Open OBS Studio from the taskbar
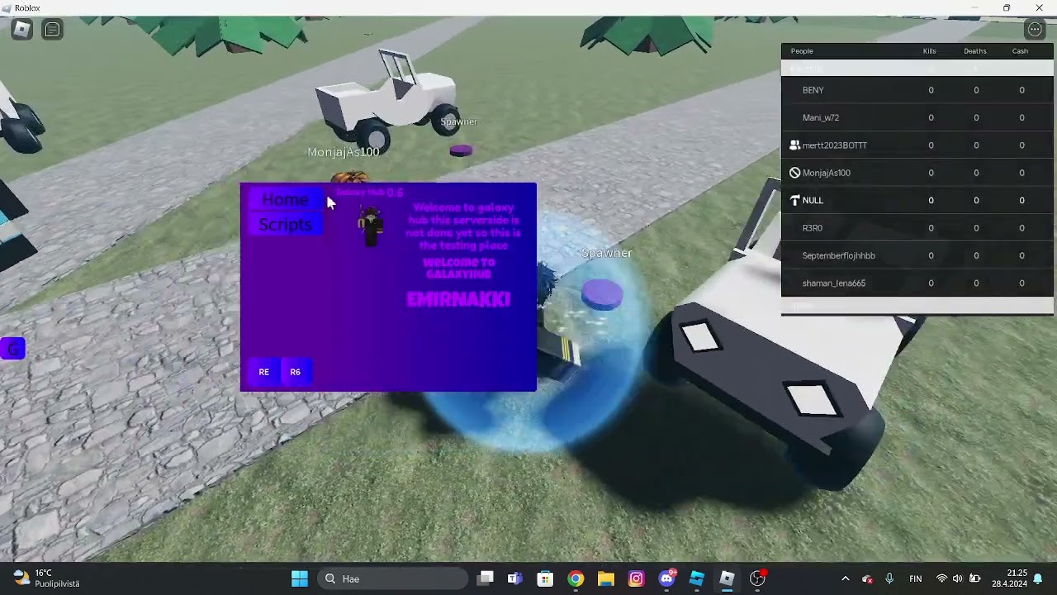Viewport: 1057px width, 595px height. coord(757,578)
